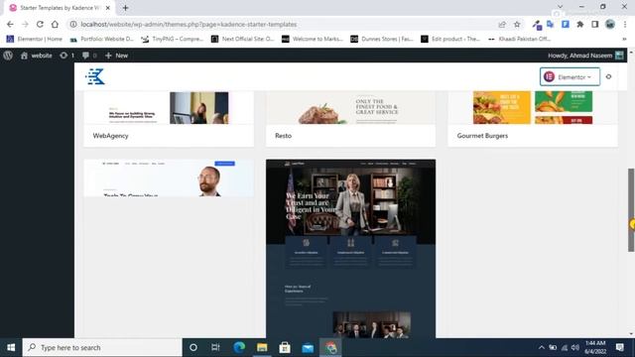View site information icon in address bar
Viewport: 635px width, 357px height.
point(73,24)
